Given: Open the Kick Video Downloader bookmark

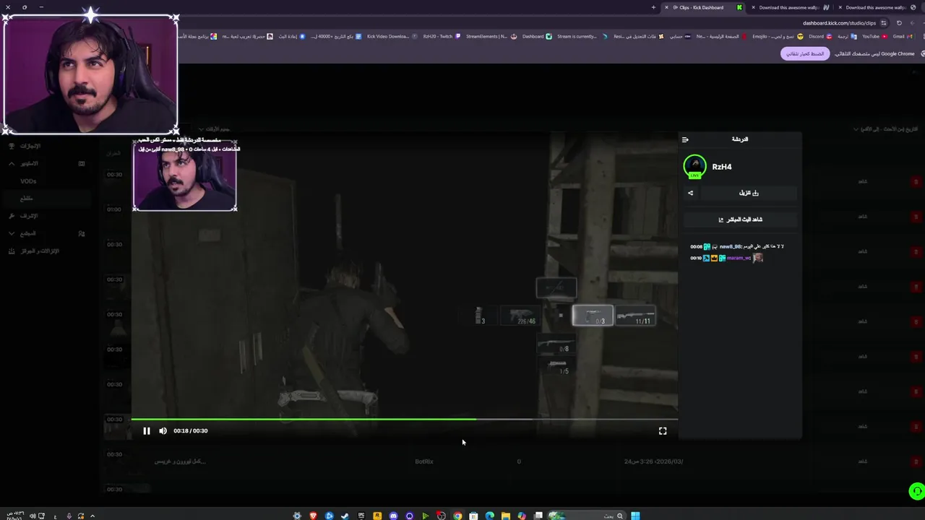Looking at the screenshot, I should (x=391, y=36).
